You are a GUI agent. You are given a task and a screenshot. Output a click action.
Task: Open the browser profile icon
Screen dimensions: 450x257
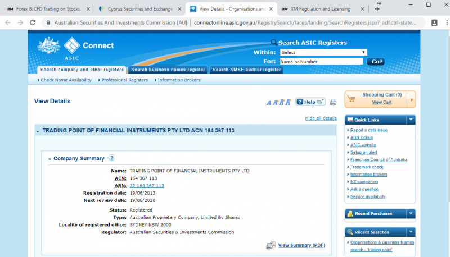click(x=434, y=22)
